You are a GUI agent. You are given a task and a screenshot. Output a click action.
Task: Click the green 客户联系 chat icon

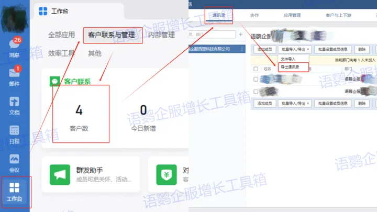click(x=54, y=81)
